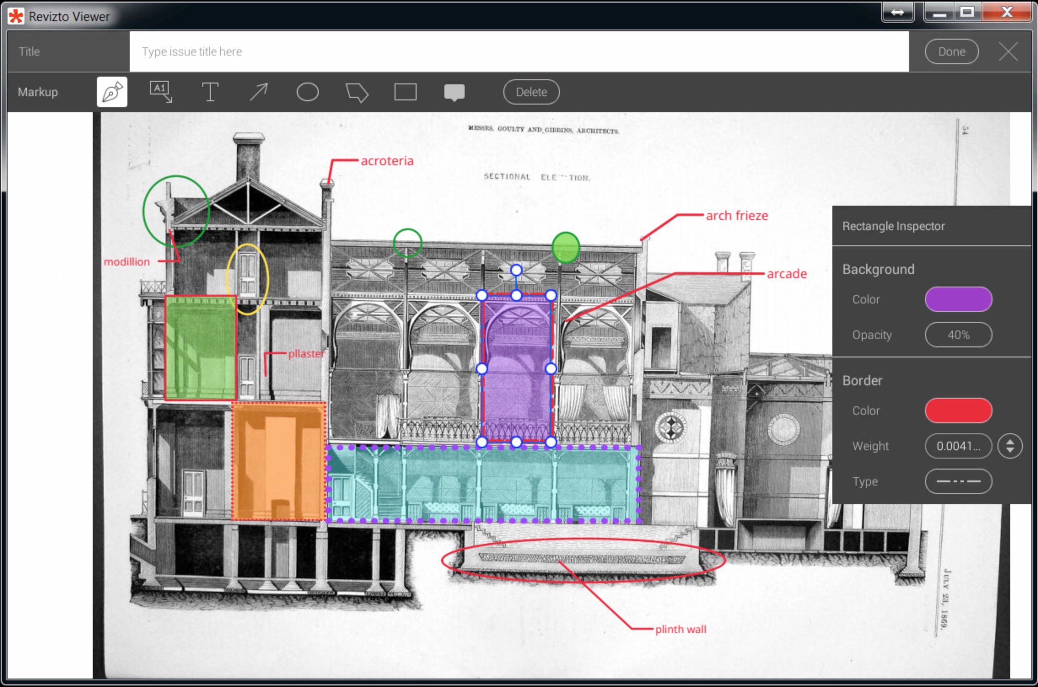Select the Arrow markup tool

(x=258, y=92)
